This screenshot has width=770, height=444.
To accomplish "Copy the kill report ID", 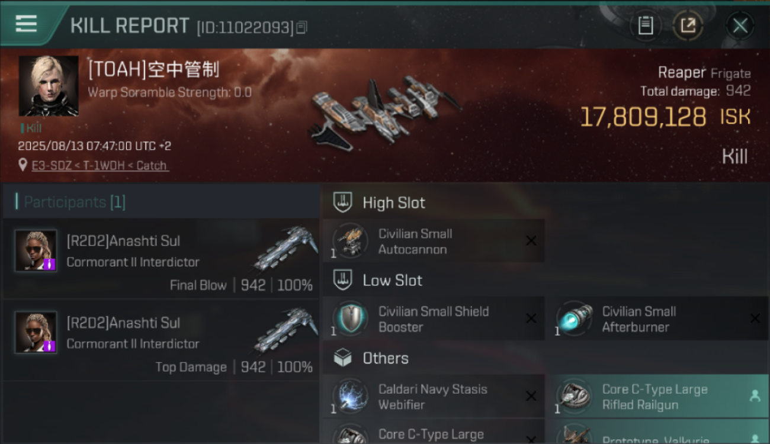I will (301, 27).
